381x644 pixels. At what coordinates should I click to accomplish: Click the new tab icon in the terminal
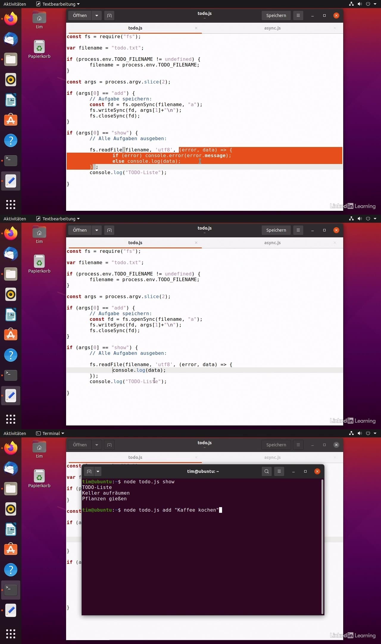click(x=89, y=471)
